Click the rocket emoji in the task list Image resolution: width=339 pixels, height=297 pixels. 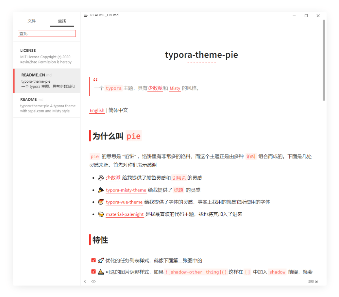pyautogui.click(x=101, y=260)
